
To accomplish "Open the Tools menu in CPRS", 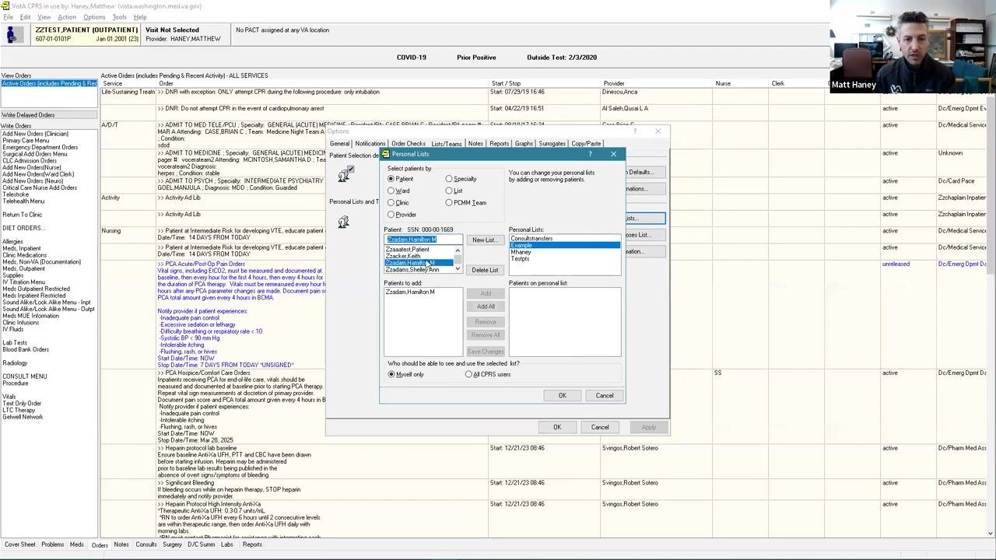I will (x=119, y=17).
